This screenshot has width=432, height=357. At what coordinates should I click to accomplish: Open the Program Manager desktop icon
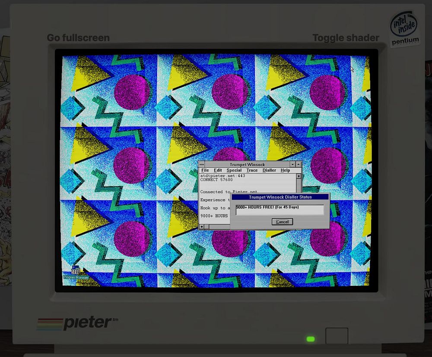click(x=76, y=272)
